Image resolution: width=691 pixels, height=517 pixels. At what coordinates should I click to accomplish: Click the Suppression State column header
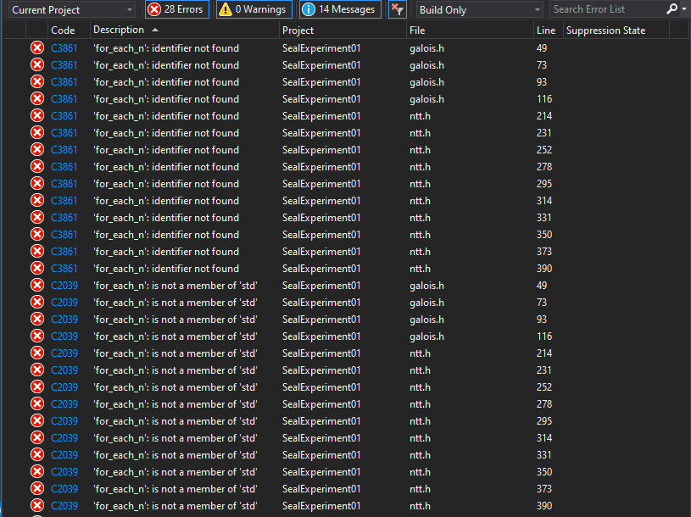[615, 30]
